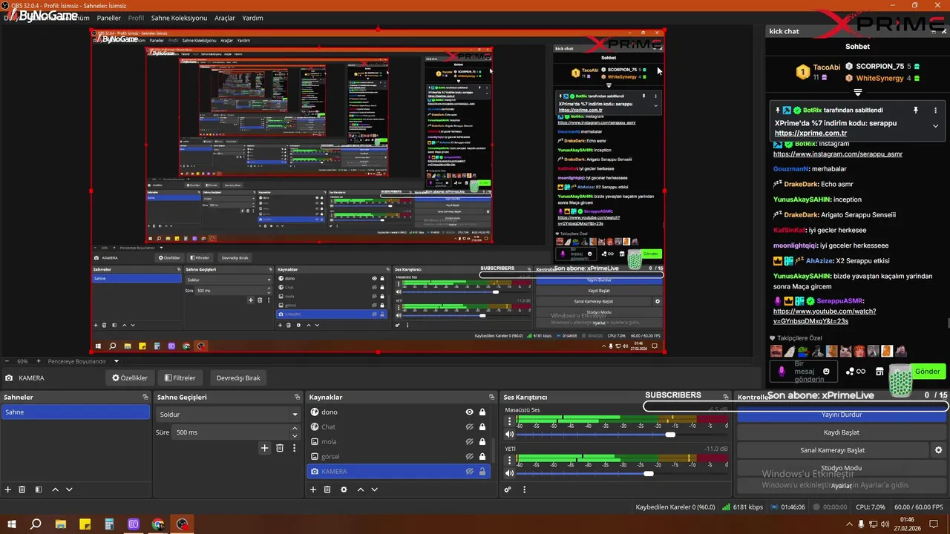The width and height of the screenshot is (950, 534).
Task: Zoom out preview with minus icon
Action: click(7, 361)
